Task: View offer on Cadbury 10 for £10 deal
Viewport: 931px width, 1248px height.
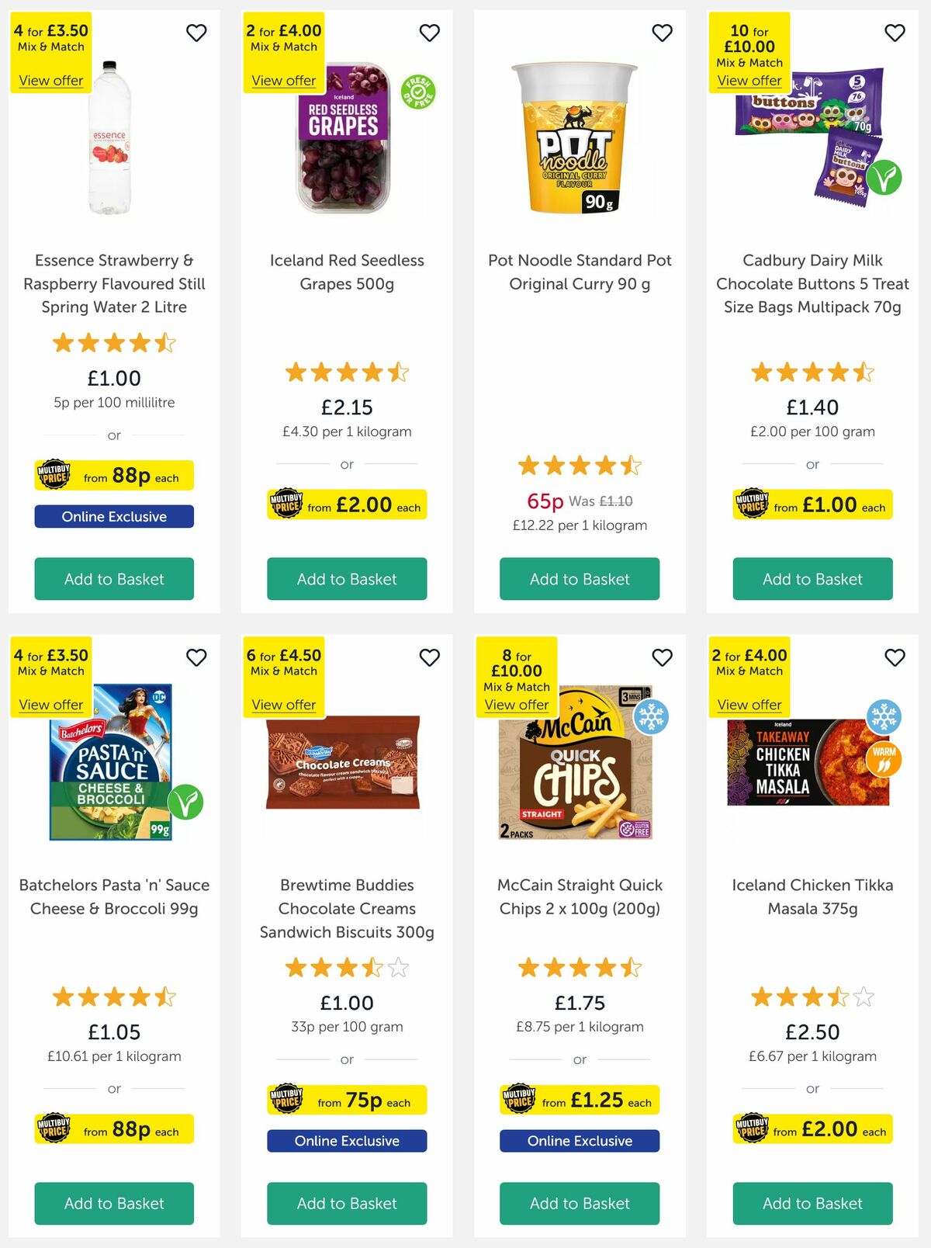Action: pos(749,81)
